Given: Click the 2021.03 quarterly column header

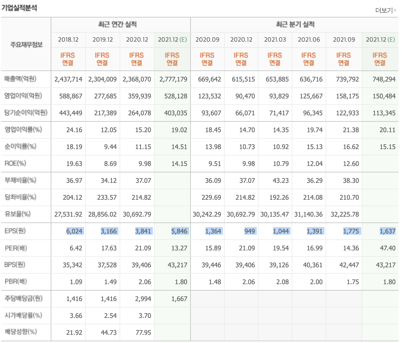Looking at the screenshot, I should click(x=275, y=40).
